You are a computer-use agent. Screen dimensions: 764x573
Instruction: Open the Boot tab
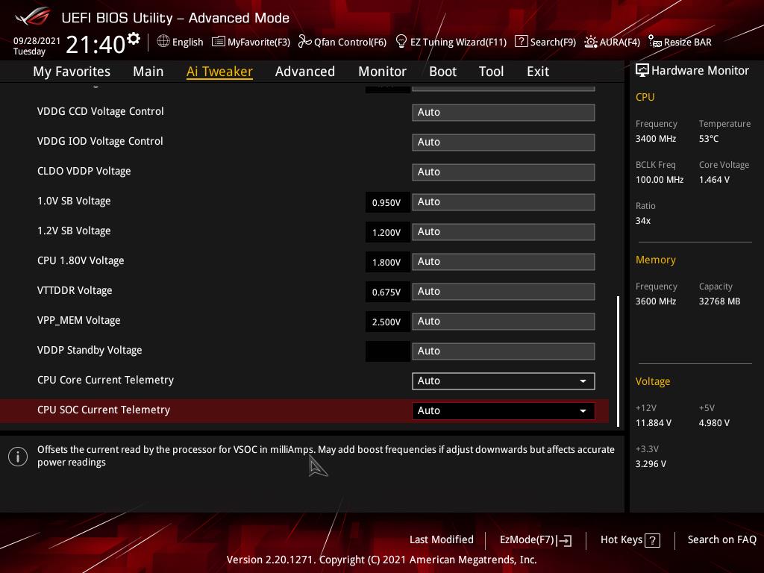pyautogui.click(x=442, y=72)
